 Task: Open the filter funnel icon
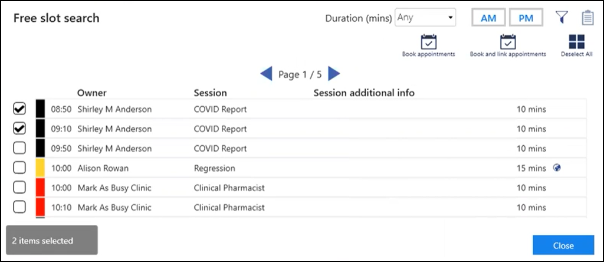[x=561, y=18]
